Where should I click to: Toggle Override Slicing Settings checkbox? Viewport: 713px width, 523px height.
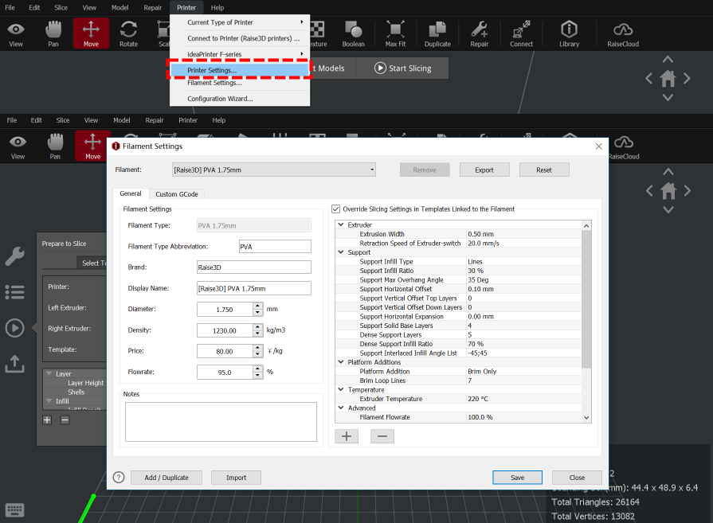click(335, 209)
